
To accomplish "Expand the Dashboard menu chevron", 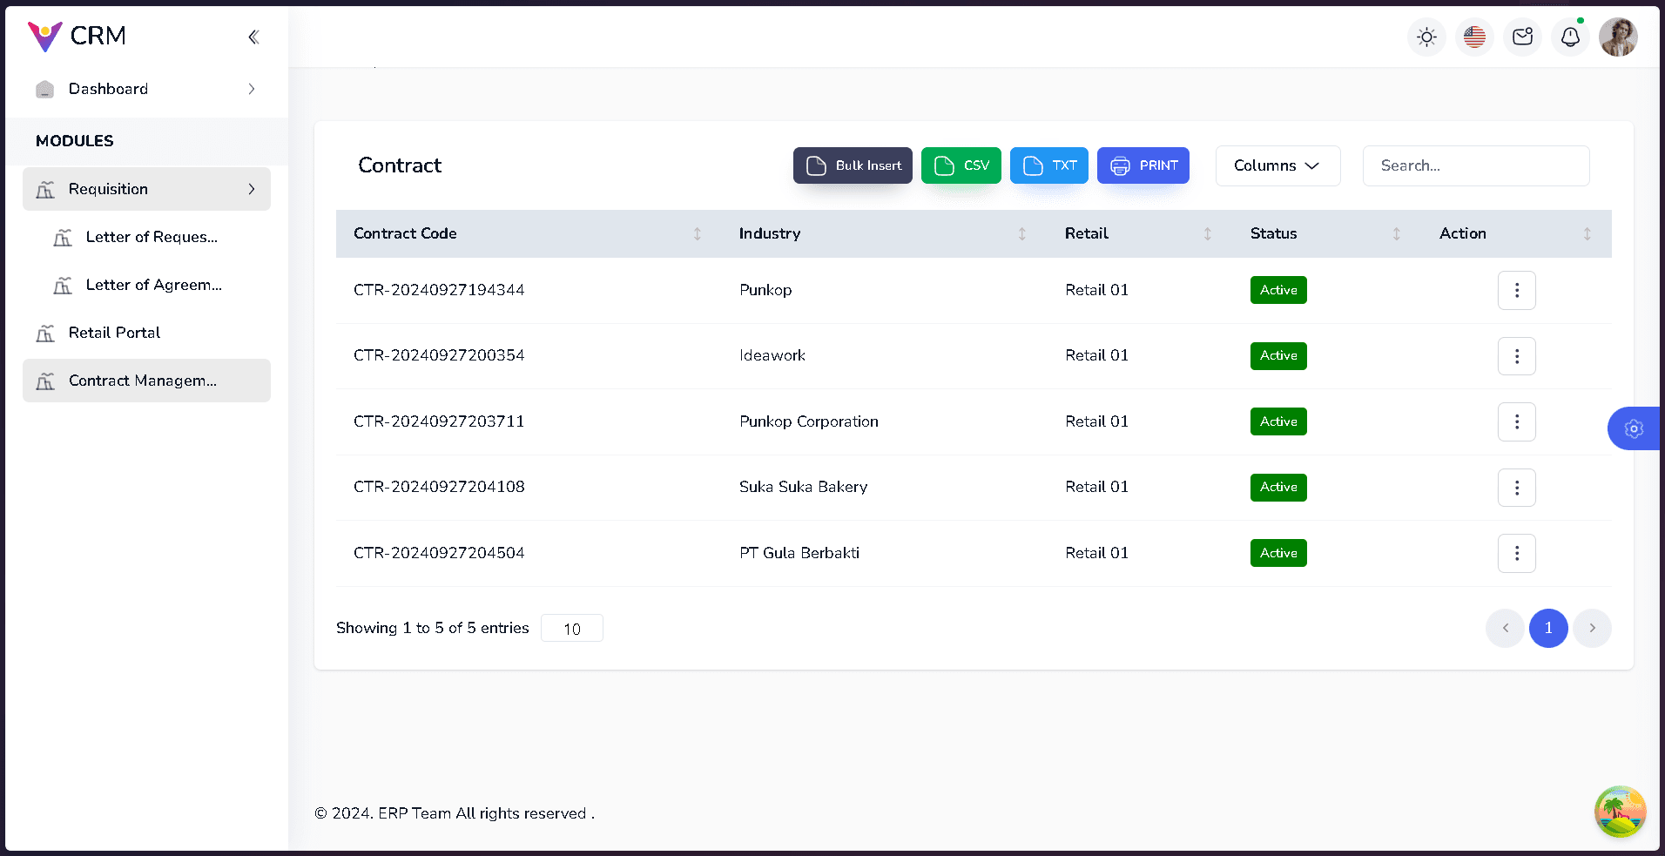I will pos(252,89).
